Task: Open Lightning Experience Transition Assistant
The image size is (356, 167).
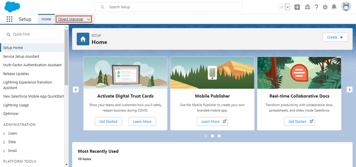Action: click(28, 85)
